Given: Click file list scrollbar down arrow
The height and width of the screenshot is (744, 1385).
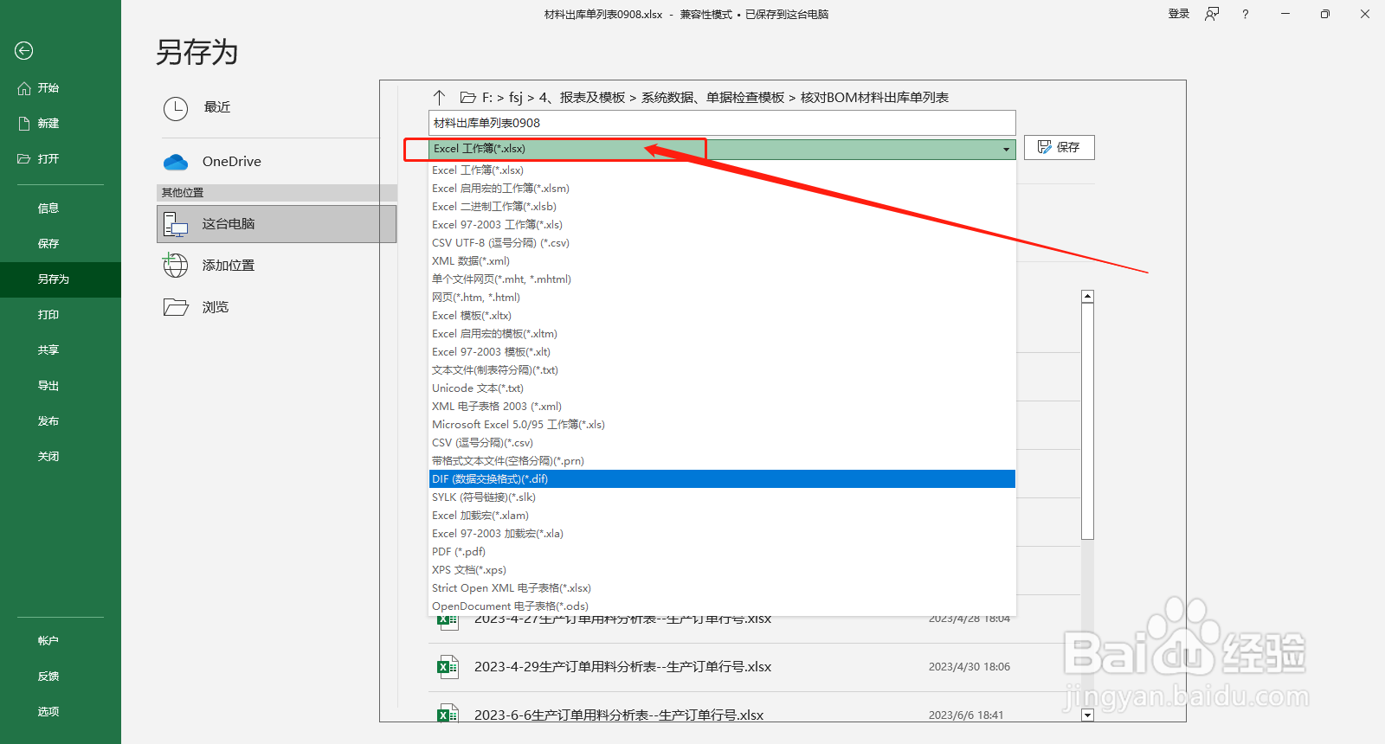Looking at the screenshot, I should click(x=1088, y=715).
